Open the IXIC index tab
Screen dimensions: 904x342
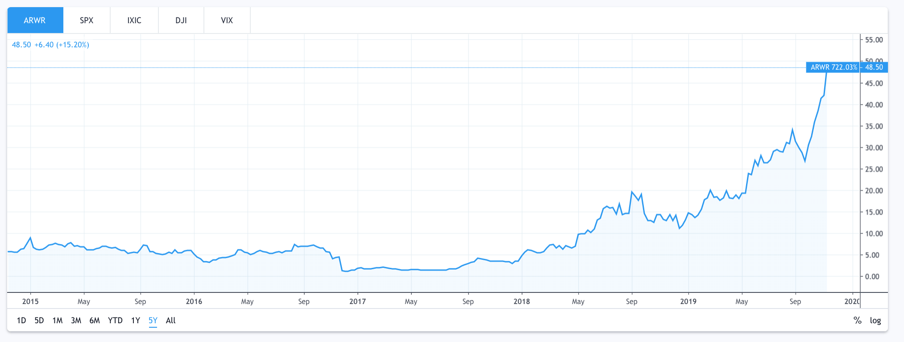[134, 20]
